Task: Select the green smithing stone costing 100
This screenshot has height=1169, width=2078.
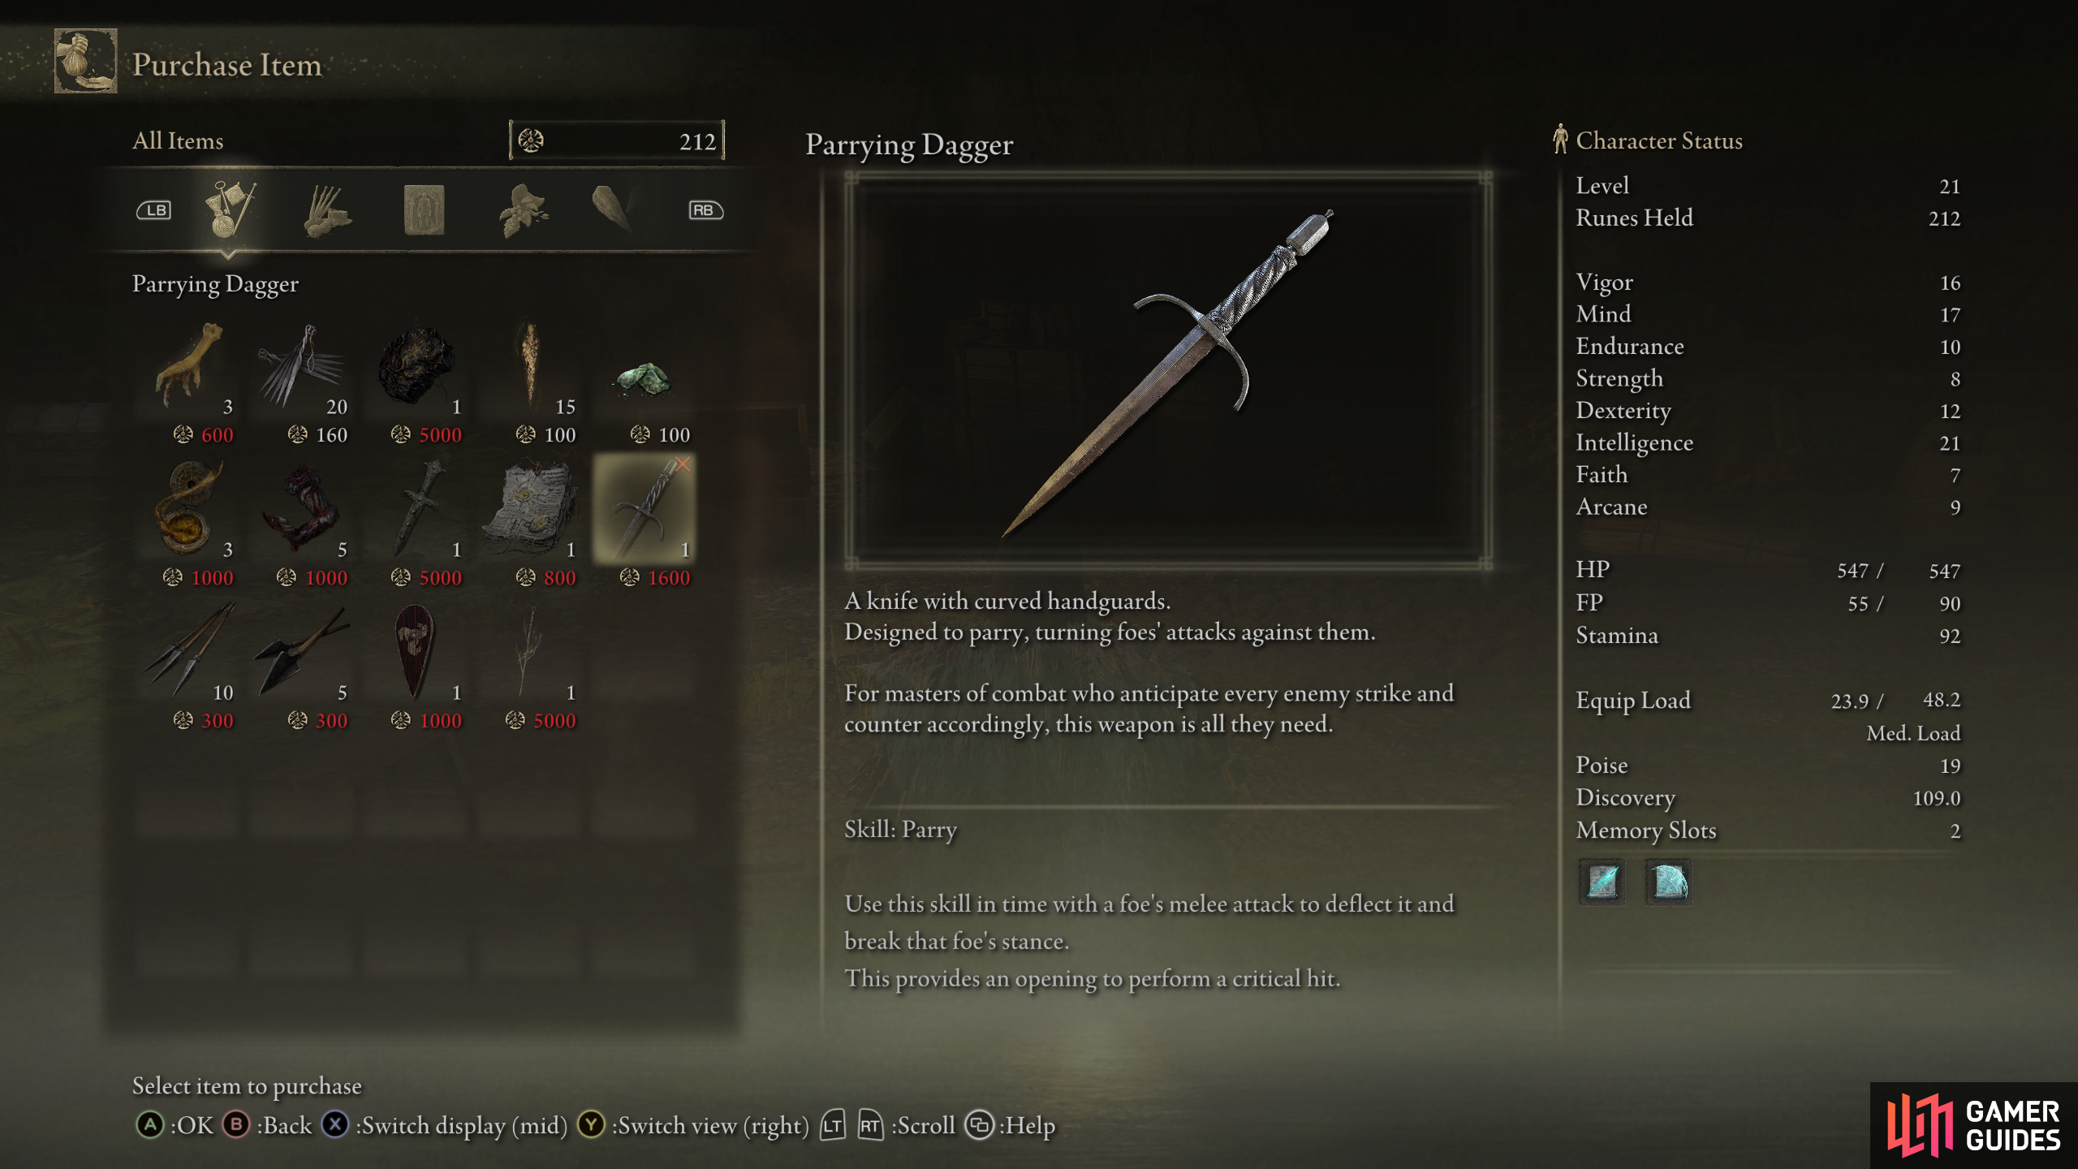Action: pyautogui.click(x=645, y=380)
